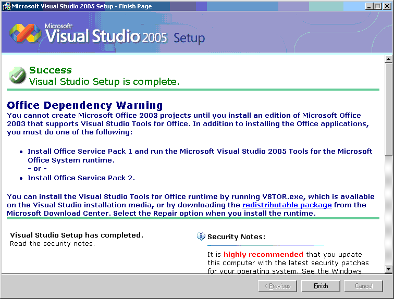Click the Visual Studio logo icon
Viewport: 394px width, 299px height.
coord(25,33)
